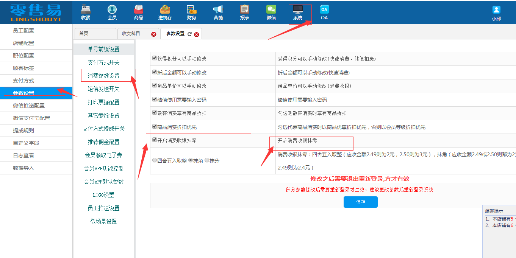Refresh the 参数设置 tab
Screen dimensions: 516x258
tap(189, 33)
